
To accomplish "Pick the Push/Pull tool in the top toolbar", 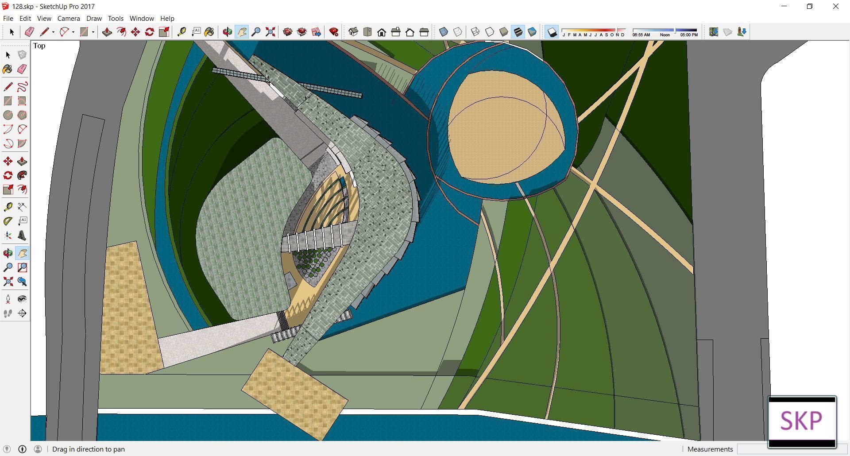I will (x=107, y=32).
